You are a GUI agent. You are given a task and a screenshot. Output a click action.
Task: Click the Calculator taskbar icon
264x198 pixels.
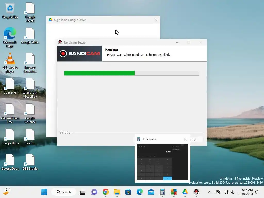(x=162, y=192)
